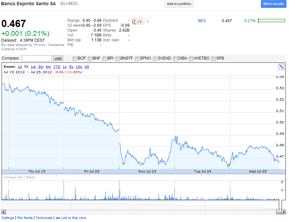Set zoom to All
Screen dimensions: 289x222
pos(87,67)
